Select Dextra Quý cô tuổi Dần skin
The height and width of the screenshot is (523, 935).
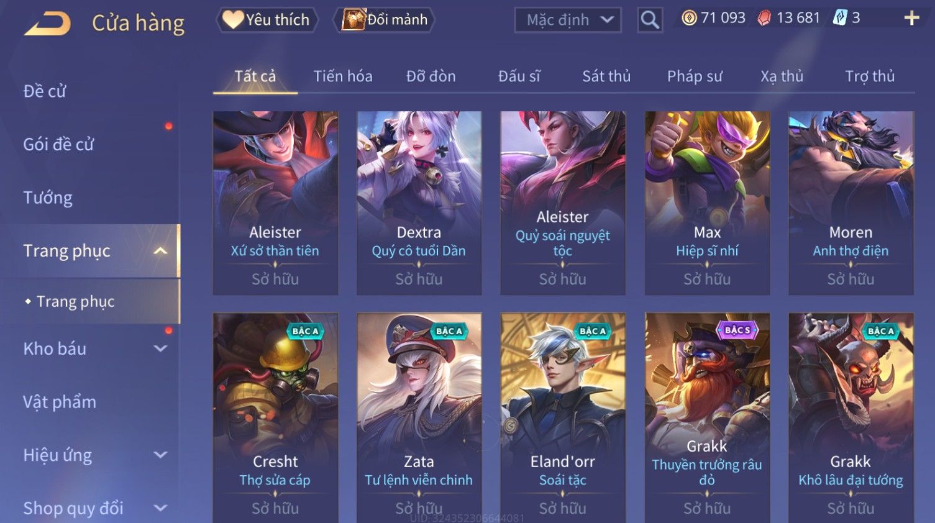(419, 202)
